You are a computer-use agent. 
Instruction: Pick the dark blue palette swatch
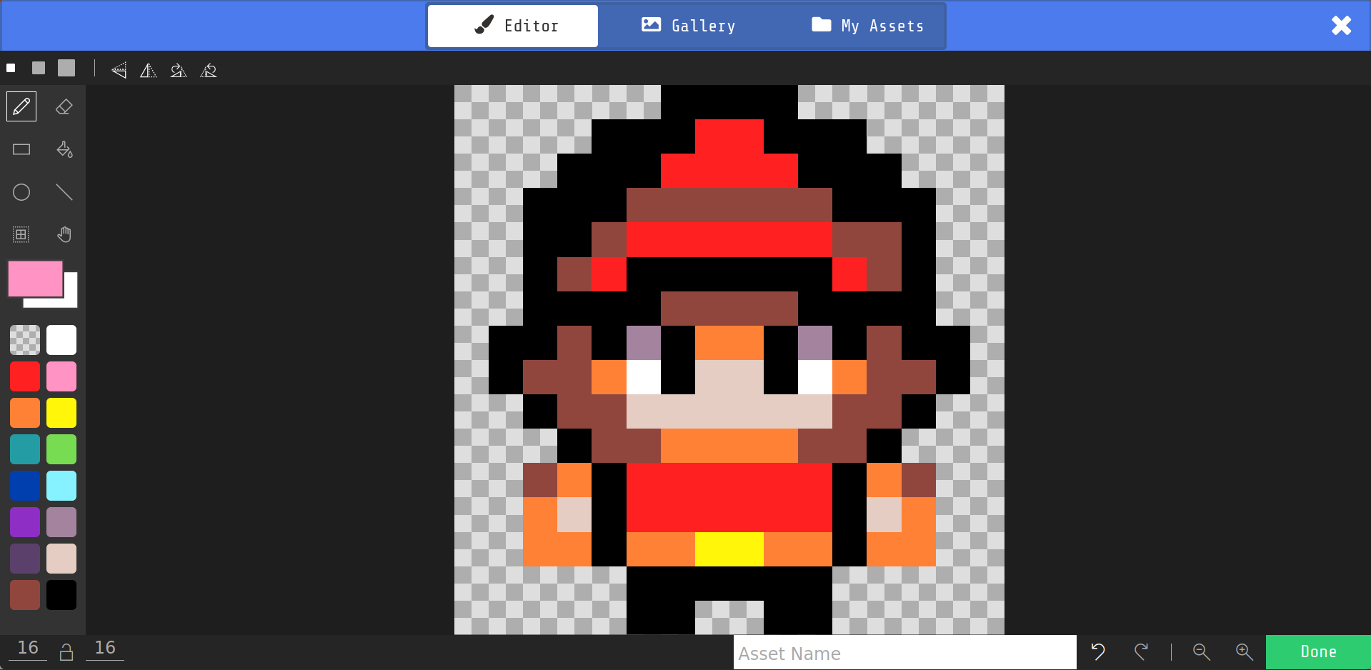(x=25, y=486)
